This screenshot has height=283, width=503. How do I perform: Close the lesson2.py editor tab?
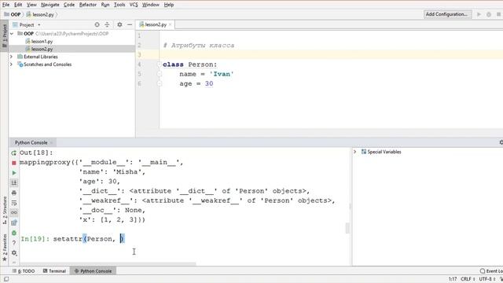[x=171, y=24]
